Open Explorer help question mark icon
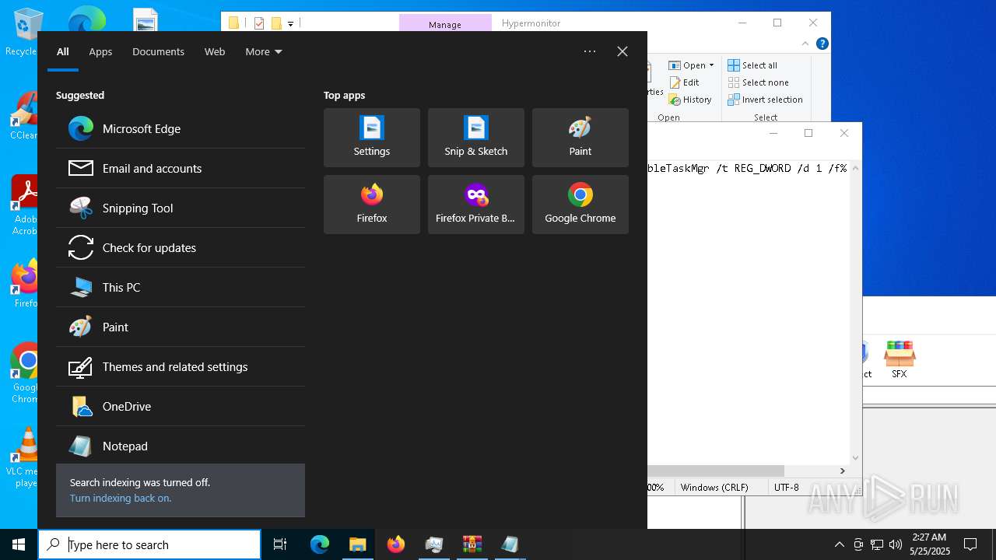Image resolution: width=996 pixels, height=560 pixels. 822,44
